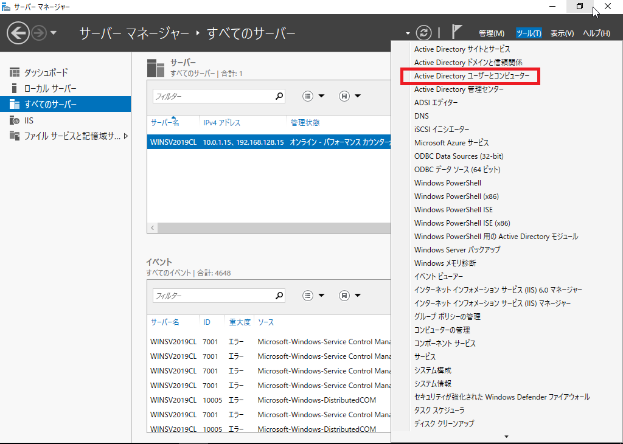623x444 pixels.
Task: Select ファイル サービスと記憶域 in sidebar
Action: 66,136
